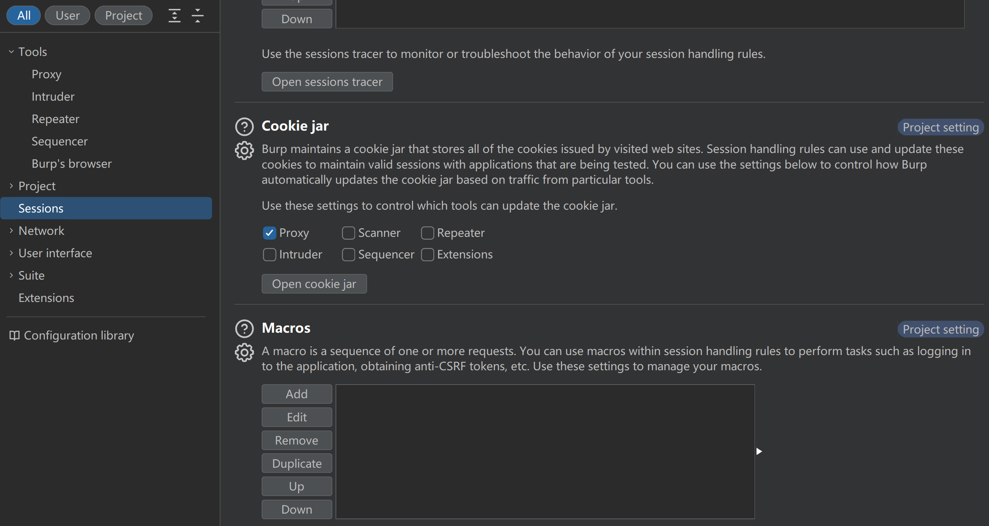Click the Open sessions tracer button
Image resolution: width=989 pixels, height=526 pixels.
coord(327,82)
